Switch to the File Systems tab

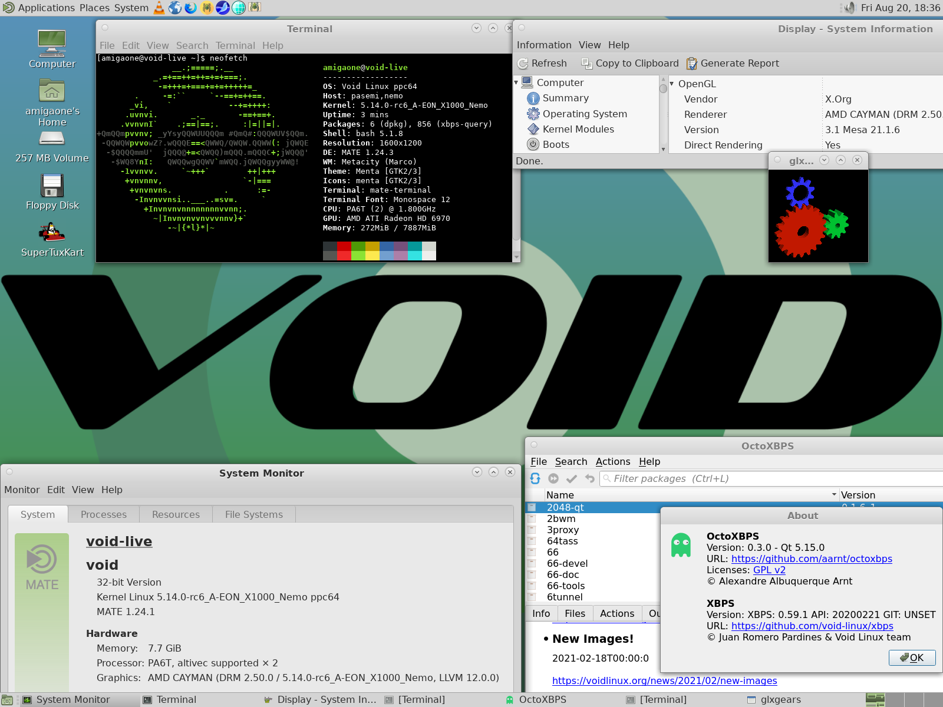pos(254,514)
